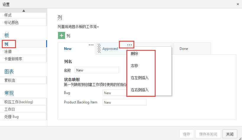The width and height of the screenshot is (242, 140).
Task: Click the green plus add column icon
Action: 62,35
